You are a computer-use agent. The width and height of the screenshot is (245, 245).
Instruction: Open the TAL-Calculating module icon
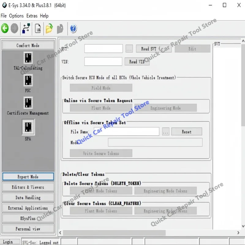[28, 58]
